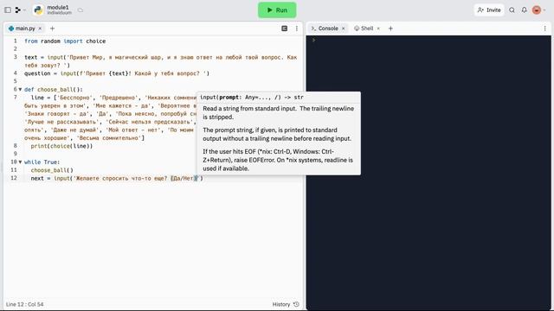Run the program with the green Run button
Screen dimensions: 554x311
277,10
